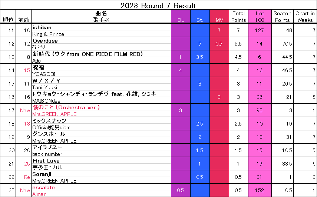Click the First Love song title

pyautogui.click(x=46, y=161)
